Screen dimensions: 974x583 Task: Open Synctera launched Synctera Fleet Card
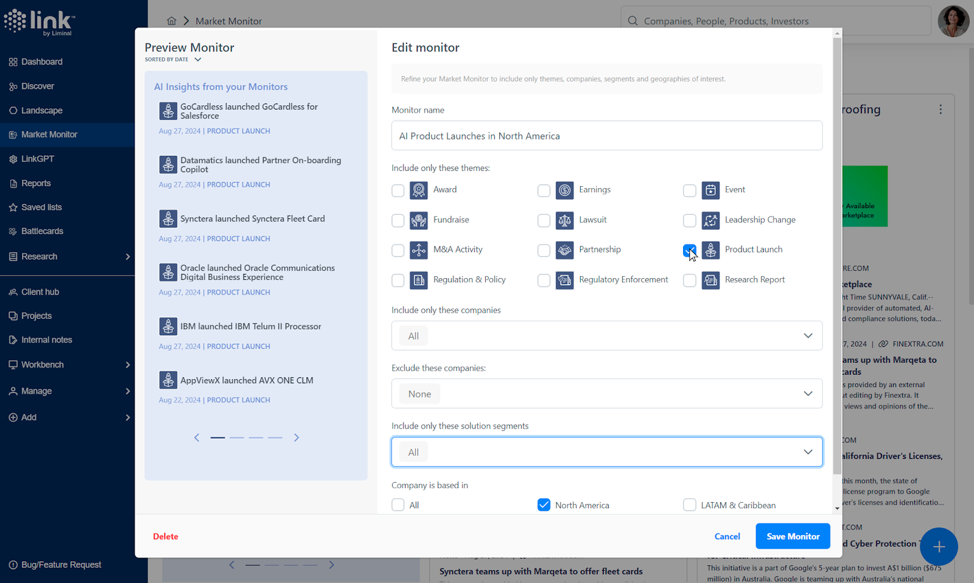coord(253,218)
